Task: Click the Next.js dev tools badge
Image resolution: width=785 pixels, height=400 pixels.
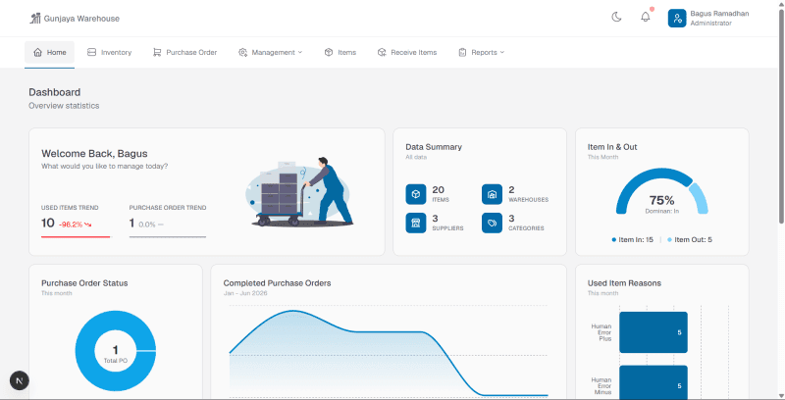Action: 20,380
